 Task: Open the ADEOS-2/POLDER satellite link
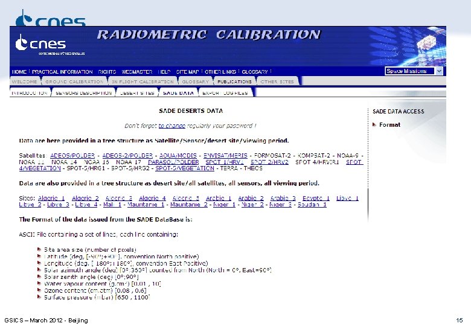click(127, 156)
